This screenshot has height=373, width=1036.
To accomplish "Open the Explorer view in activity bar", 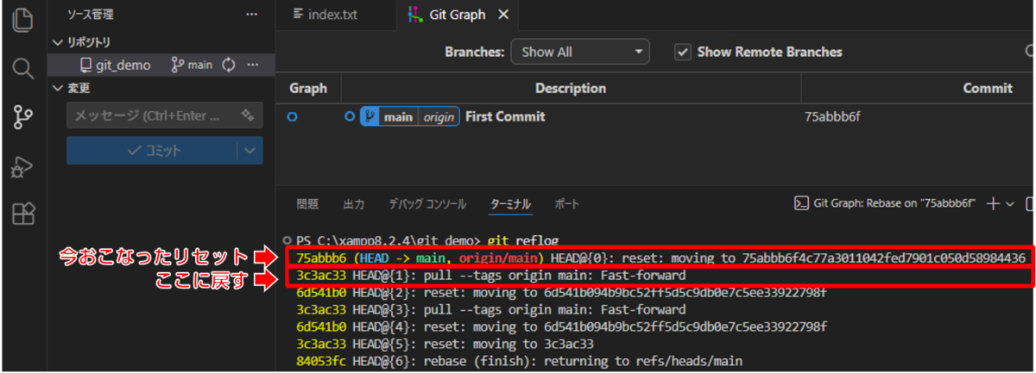I will [x=23, y=19].
